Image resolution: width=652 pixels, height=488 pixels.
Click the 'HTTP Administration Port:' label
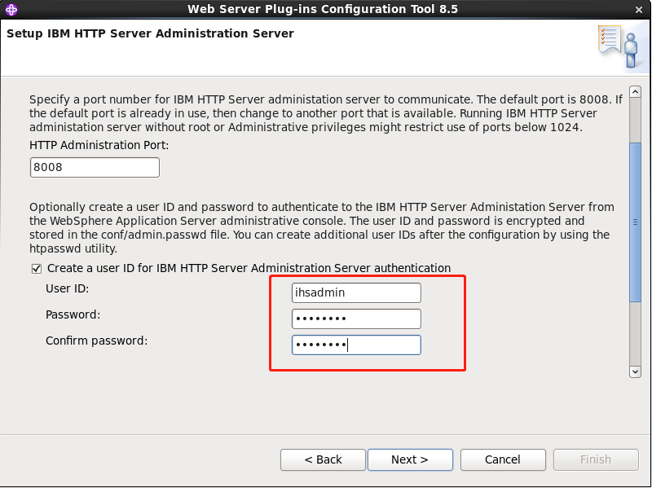pyautogui.click(x=99, y=145)
